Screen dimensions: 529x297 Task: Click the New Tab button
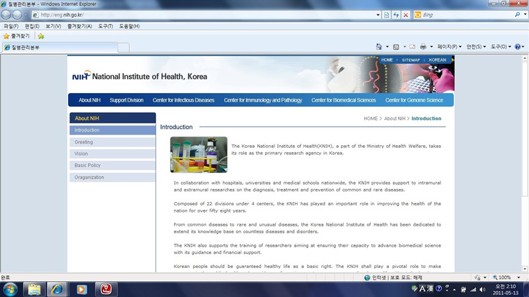point(124,48)
